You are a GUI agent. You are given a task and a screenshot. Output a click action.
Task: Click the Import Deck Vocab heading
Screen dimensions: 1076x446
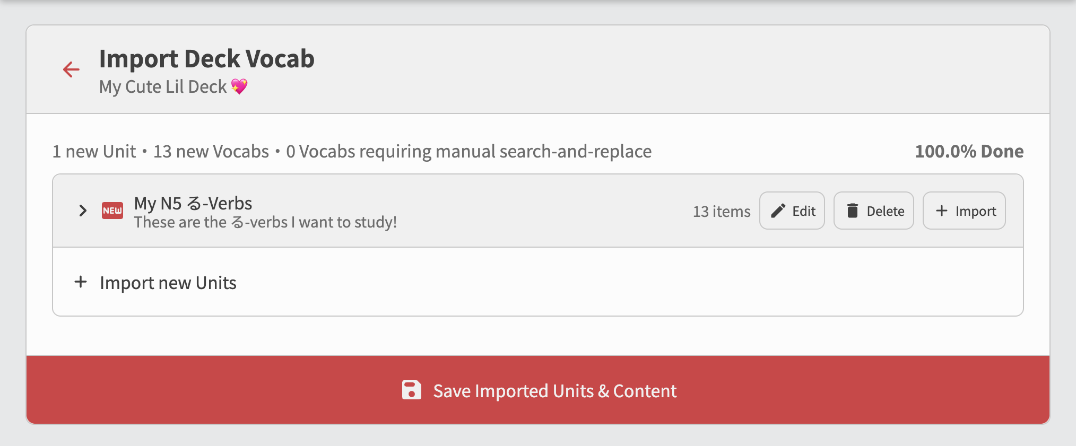tap(207, 58)
